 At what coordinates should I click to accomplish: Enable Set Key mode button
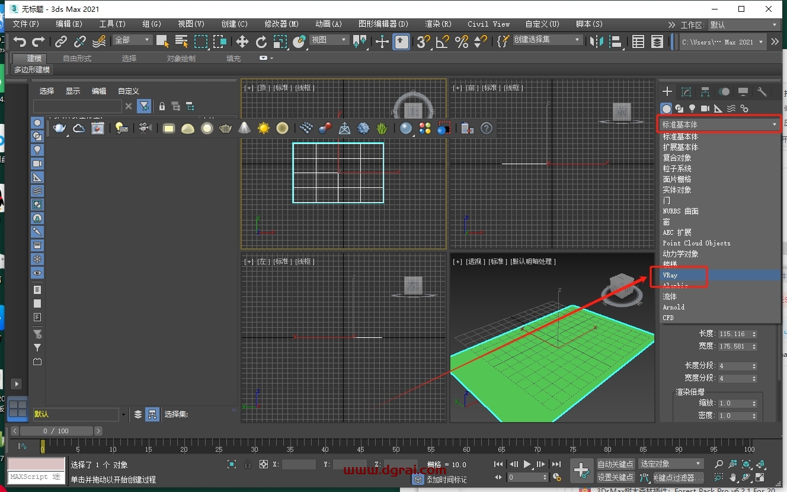pyautogui.click(x=616, y=477)
